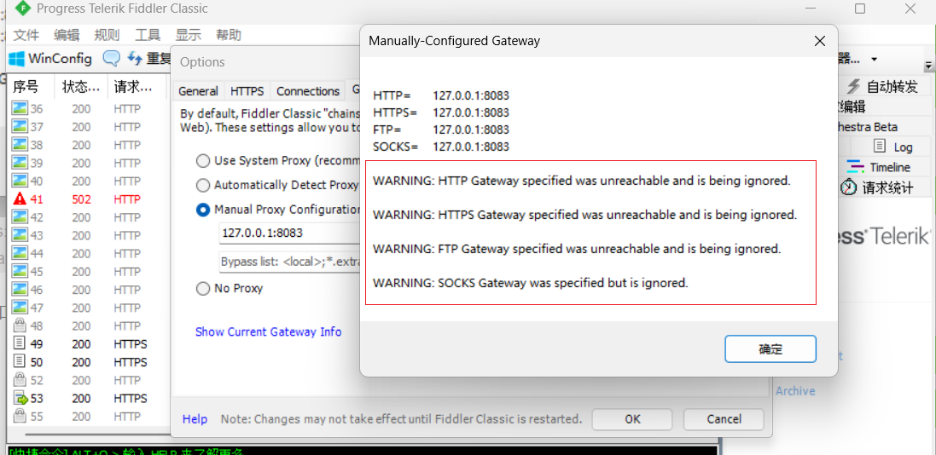Screen dimensions: 936x455
Task: Click session 41 status code 502
Action: 82,199
